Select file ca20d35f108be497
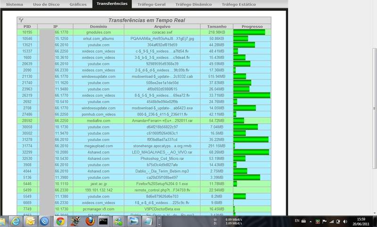The height and width of the screenshot is (227, 377). (162, 177)
